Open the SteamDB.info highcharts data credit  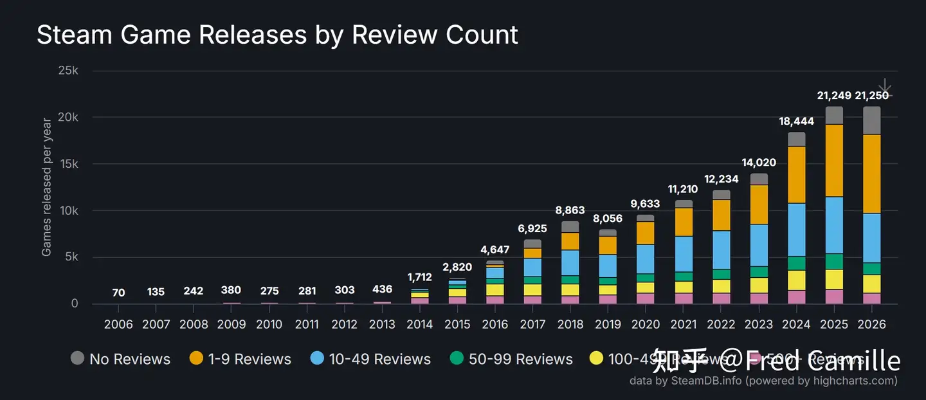click(763, 381)
